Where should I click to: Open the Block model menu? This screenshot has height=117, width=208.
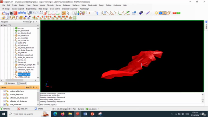[x=92, y=5]
